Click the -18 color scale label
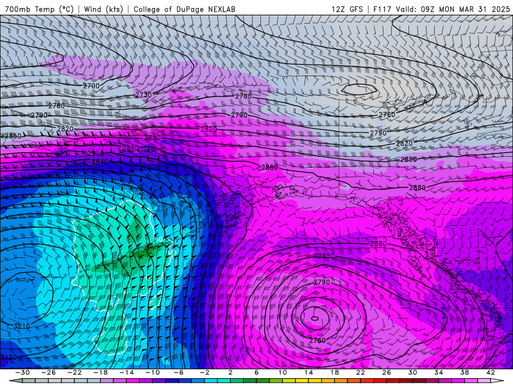The height and width of the screenshot is (384, 513). point(101,373)
